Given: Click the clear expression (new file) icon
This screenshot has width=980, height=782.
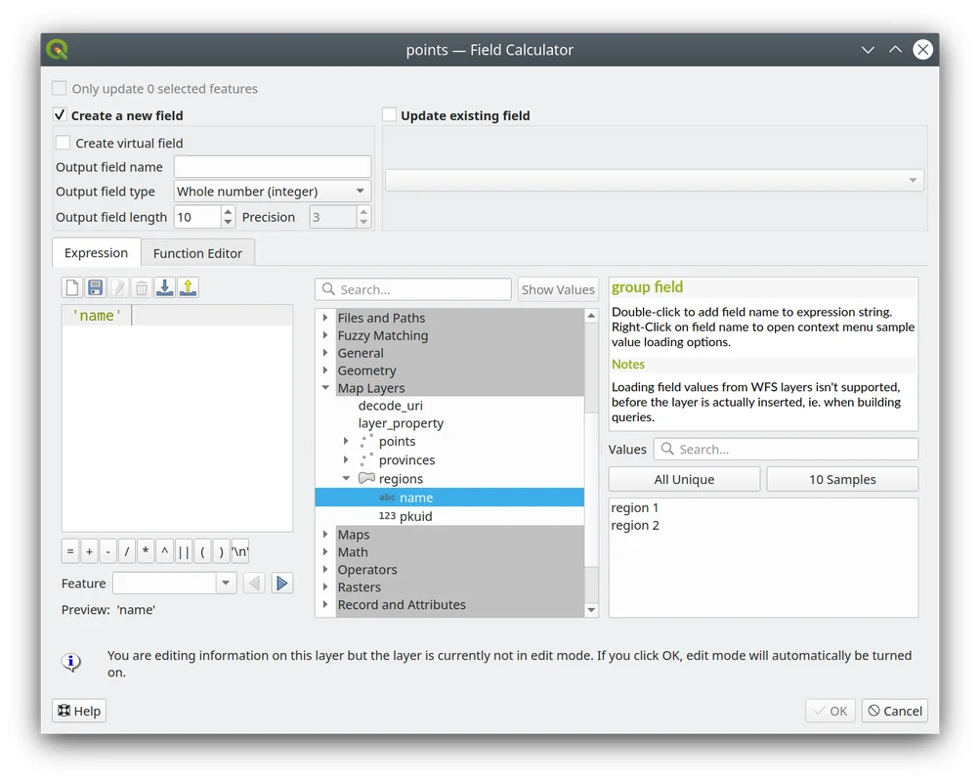Looking at the screenshot, I should 71,287.
